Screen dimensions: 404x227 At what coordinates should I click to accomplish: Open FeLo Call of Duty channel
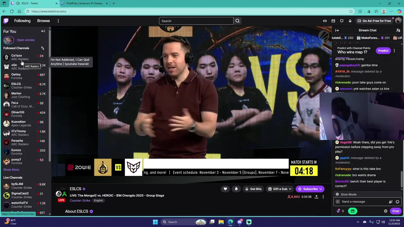25,105
